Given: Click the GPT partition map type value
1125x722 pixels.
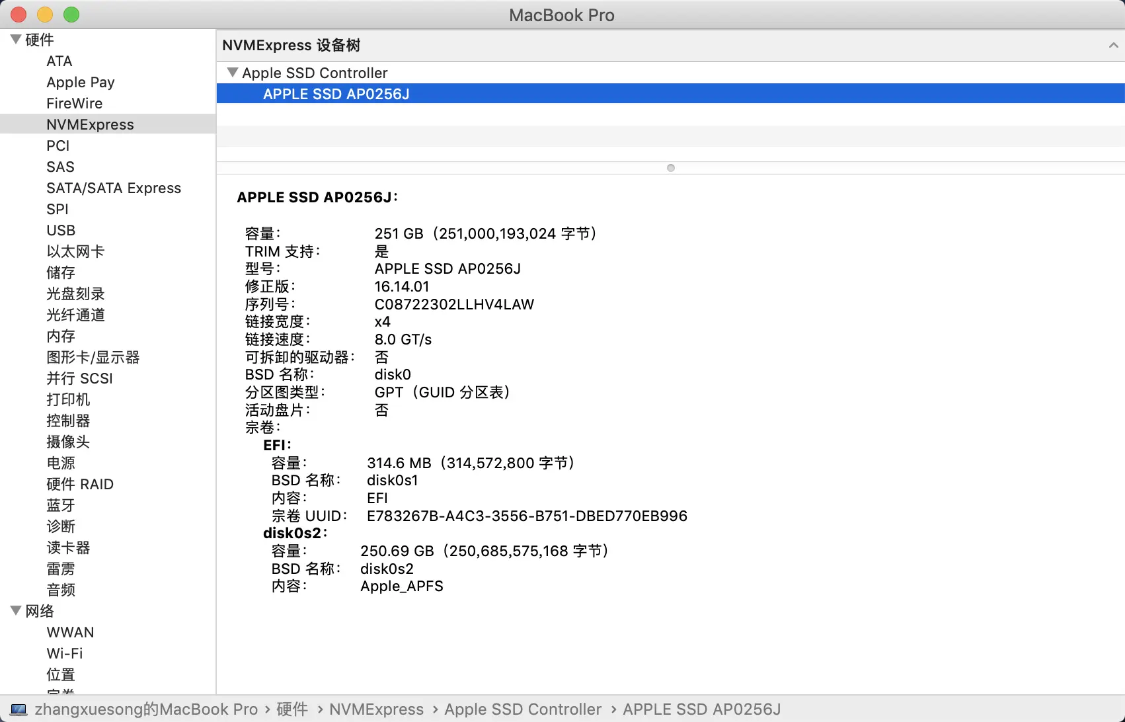Looking at the screenshot, I should [443, 392].
